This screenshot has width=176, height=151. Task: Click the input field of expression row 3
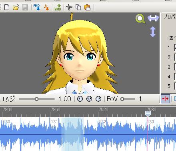(x=175, y=67)
